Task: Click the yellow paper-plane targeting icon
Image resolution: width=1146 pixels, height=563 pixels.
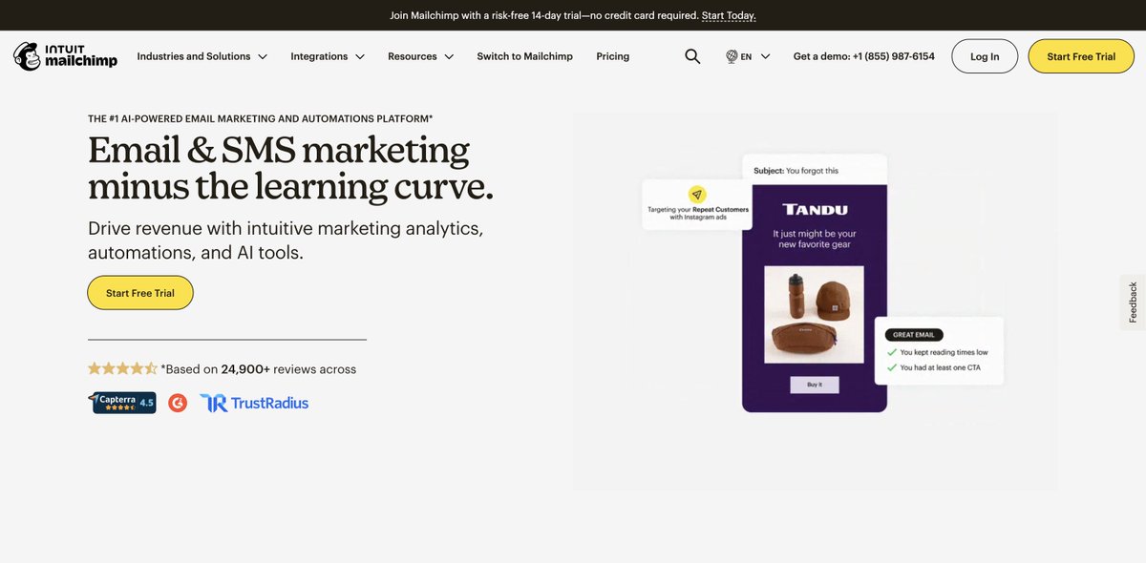Action: (696, 194)
